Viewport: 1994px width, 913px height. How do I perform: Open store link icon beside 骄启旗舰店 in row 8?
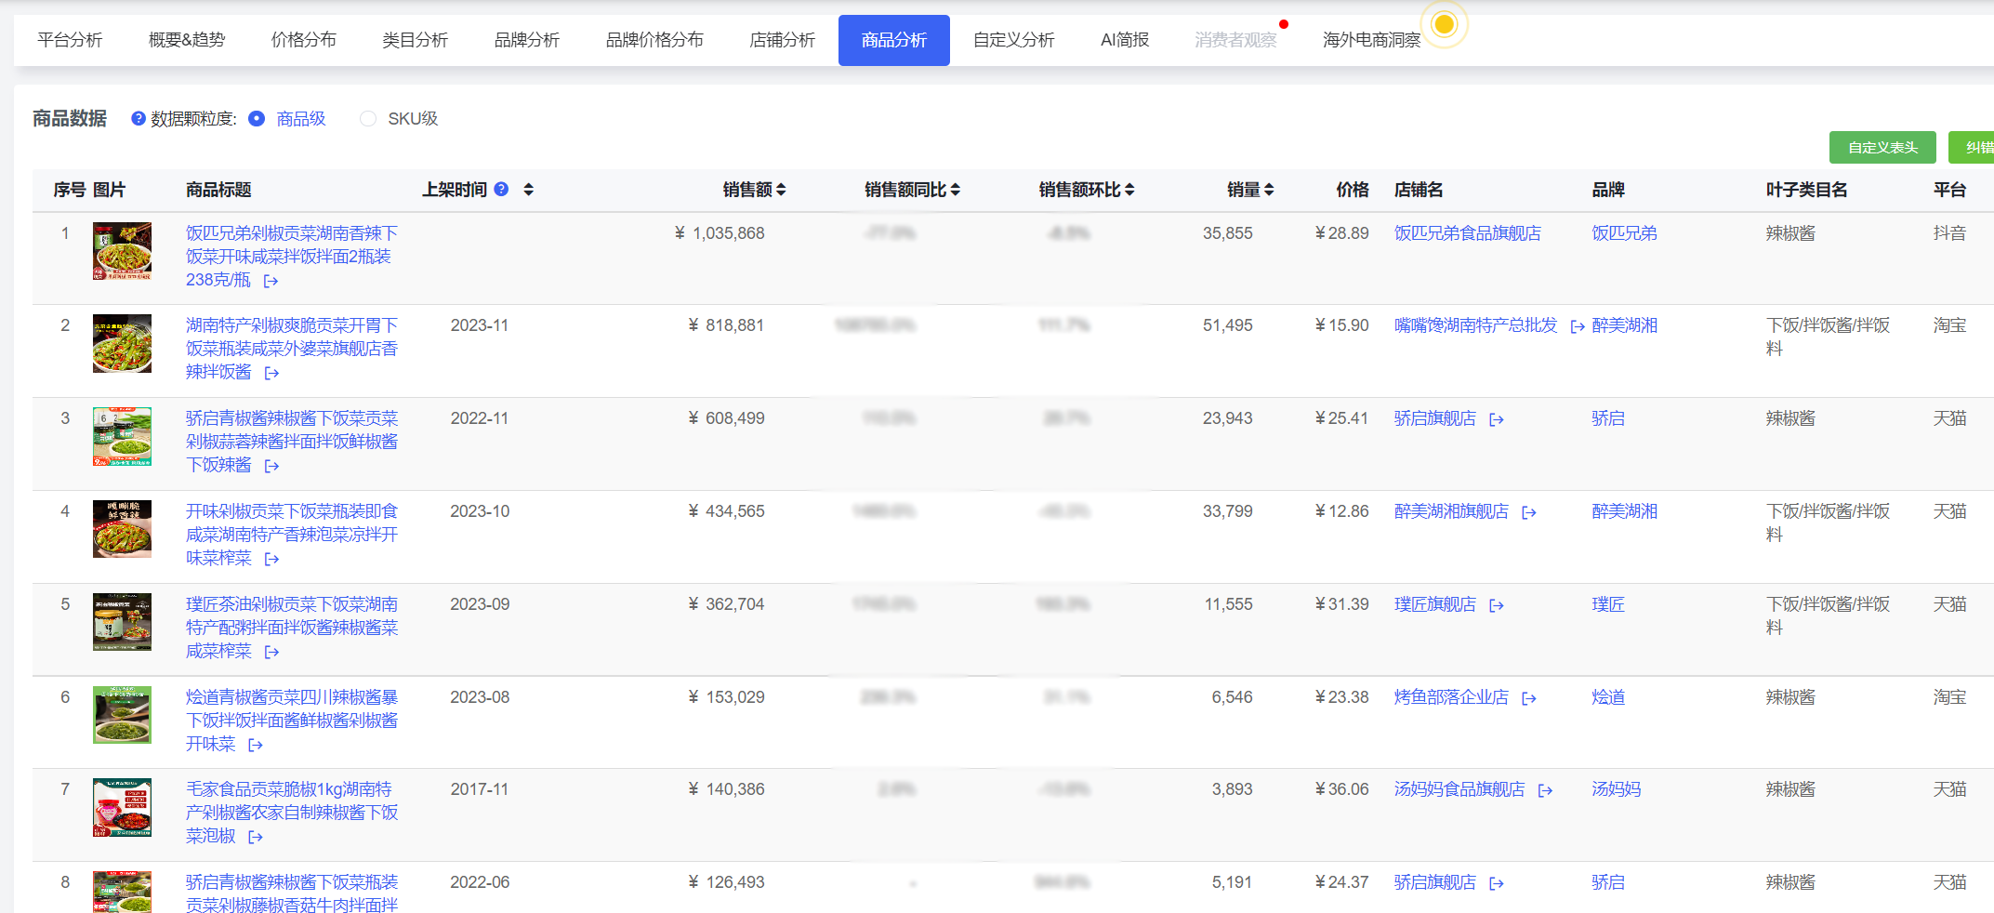point(1497,883)
